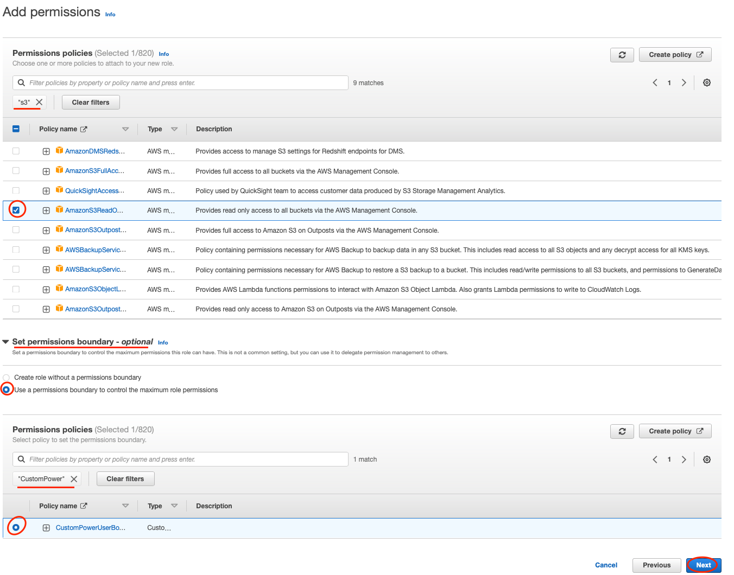Remove the "s3" filter tag
This screenshot has height=575, width=734.
click(x=39, y=102)
